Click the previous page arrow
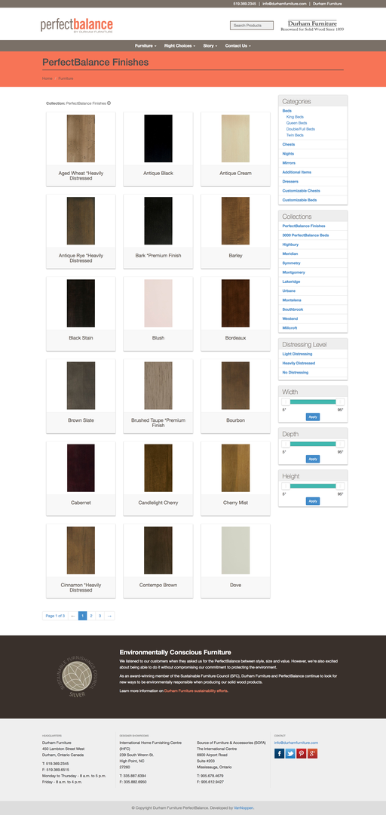The height and width of the screenshot is (815, 386). 73,616
